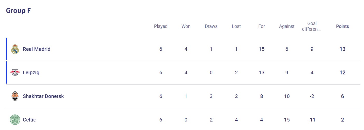
Task: Click the Played column header
Action: click(161, 26)
